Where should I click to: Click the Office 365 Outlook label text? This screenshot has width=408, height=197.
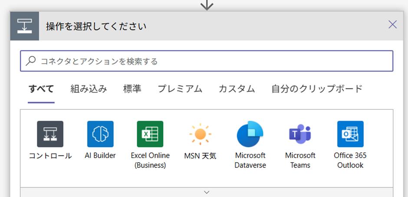[x=350, y=160]
